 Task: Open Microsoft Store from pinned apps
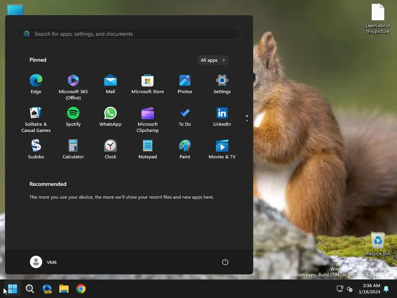click(x=148, y=84)
